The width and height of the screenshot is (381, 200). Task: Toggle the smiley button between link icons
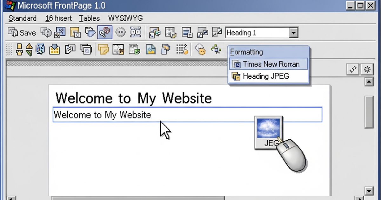tap(120, 32)
